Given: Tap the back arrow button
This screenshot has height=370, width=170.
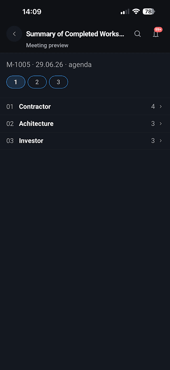Looking at the screenshot, I should click(x=15, y=34).
